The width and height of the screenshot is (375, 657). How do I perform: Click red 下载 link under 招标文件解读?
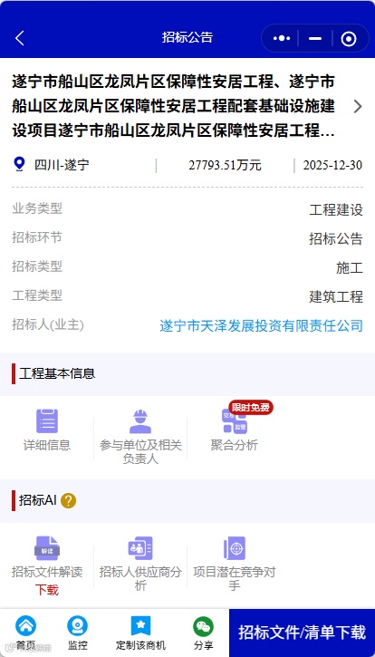pos(47,590)
